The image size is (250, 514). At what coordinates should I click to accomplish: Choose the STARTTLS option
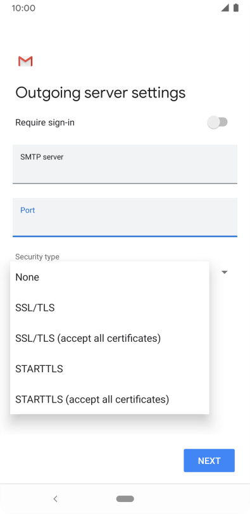[109, 369]
